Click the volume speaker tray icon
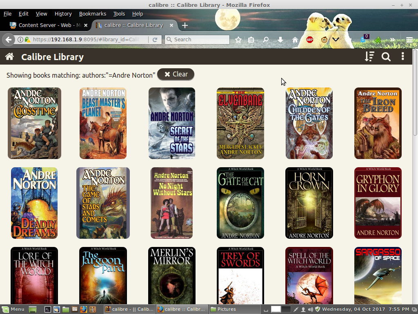Viewport: 418px width, 314px height. coord(310,310)
